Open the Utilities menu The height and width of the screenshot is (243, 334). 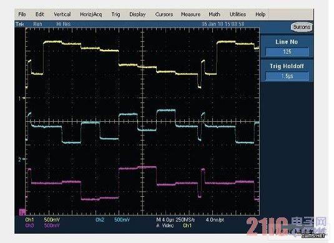pos(238,14)
